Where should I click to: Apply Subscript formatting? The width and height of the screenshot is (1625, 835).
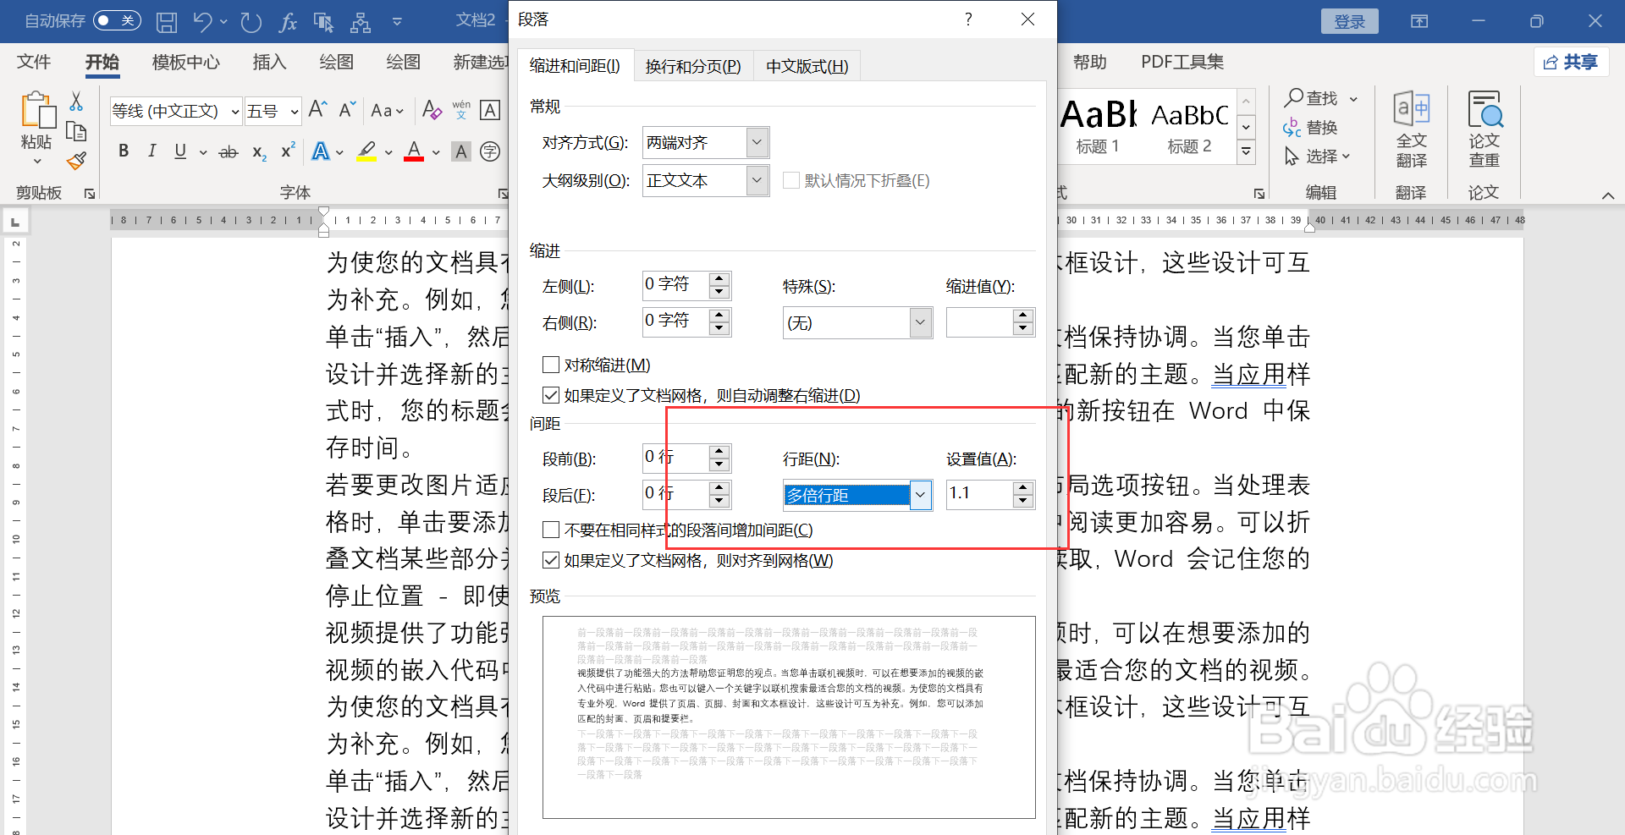[x=260, y=152]
